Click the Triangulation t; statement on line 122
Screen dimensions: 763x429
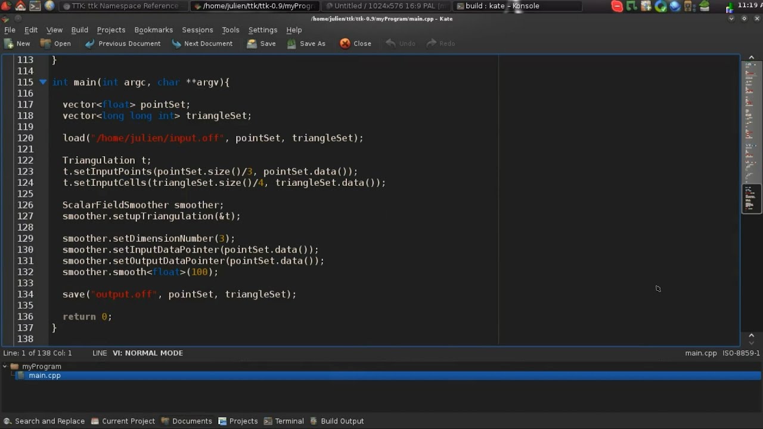coord(107,160)
